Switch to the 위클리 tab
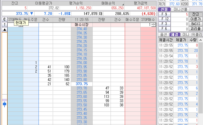The width and height of the screenshot is (203, 125). tap(197, 34)
